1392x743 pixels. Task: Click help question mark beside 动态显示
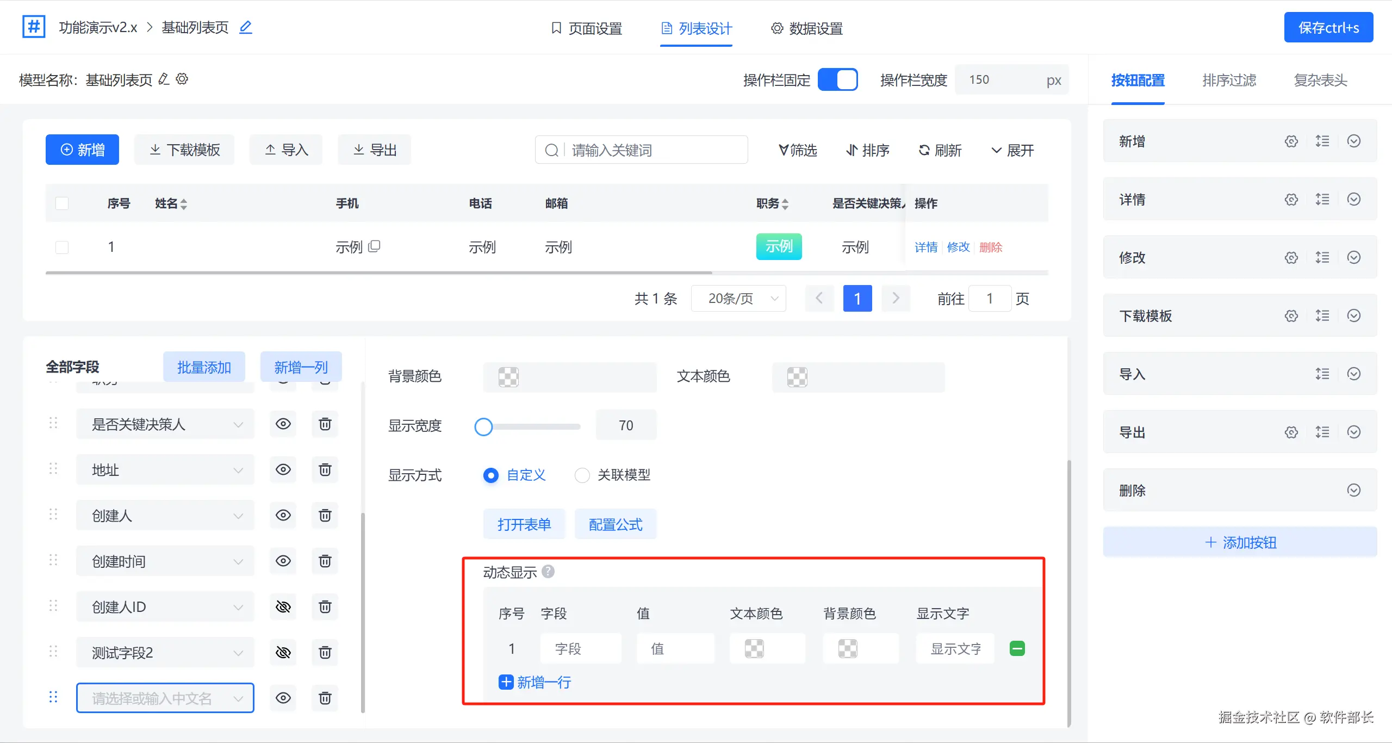548,572
